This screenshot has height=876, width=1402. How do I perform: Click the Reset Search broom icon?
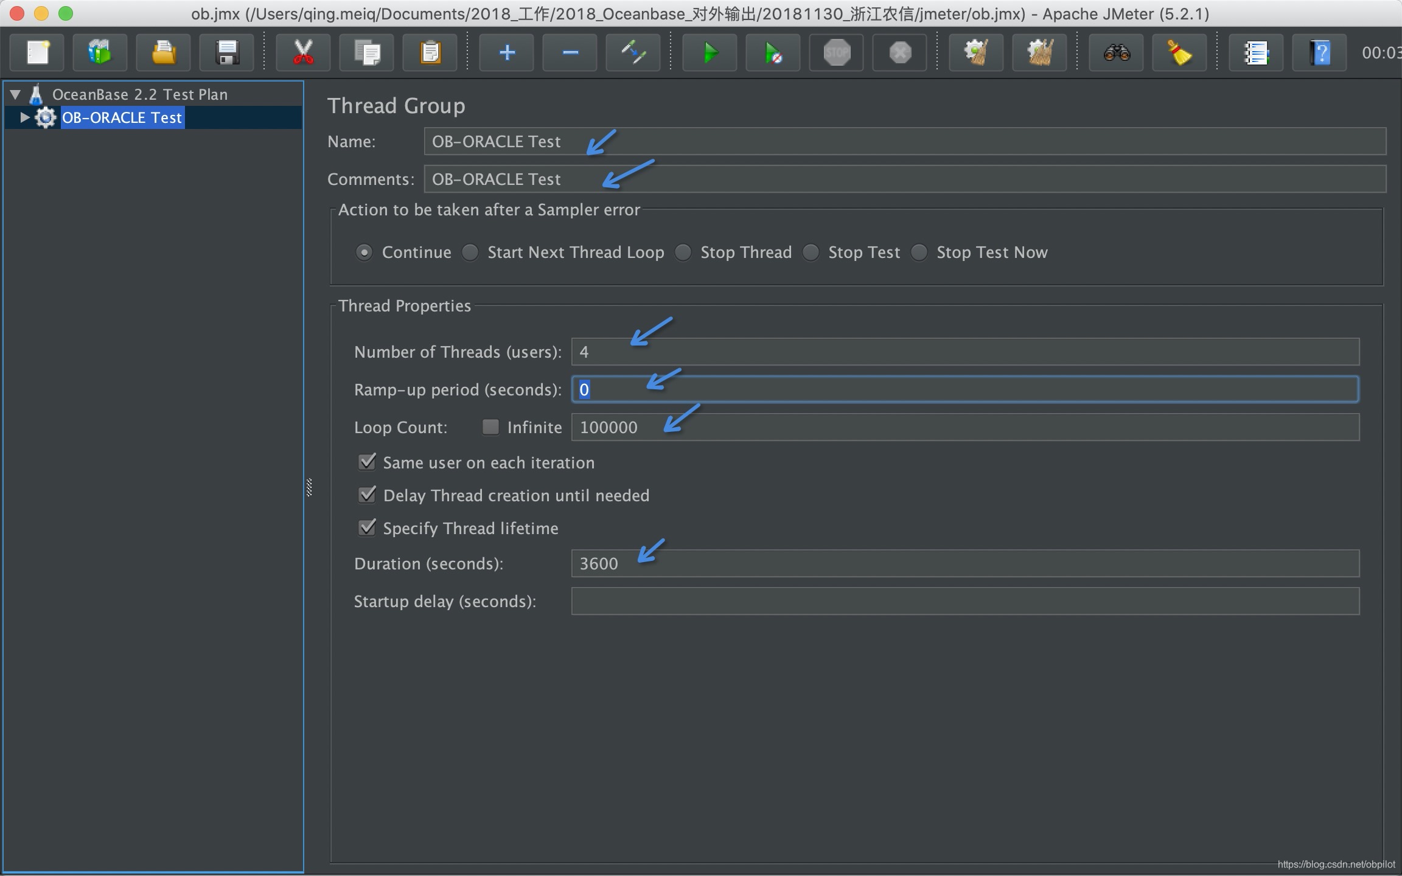(x=1179, y=53)
